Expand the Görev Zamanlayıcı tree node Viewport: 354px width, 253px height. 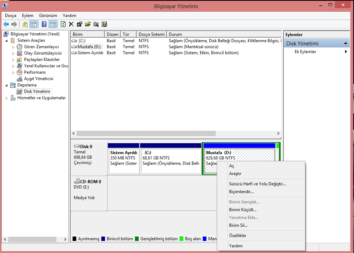(13, 47)
